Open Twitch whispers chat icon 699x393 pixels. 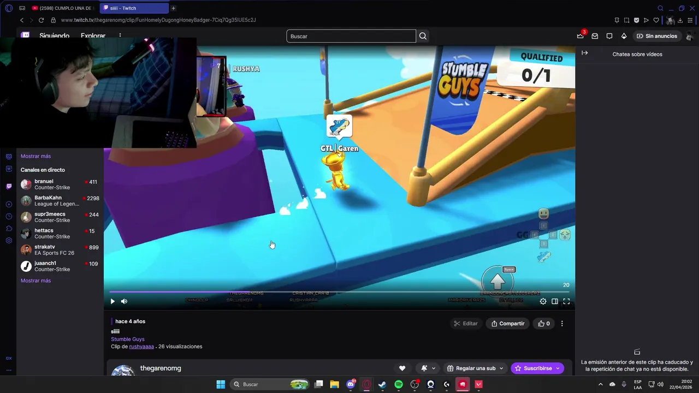[x=609, y=36]
